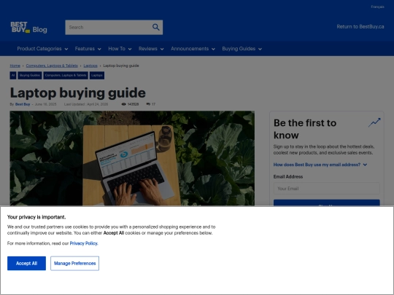
Task: Select the 'All' category tag
Action: coord(13,75)
